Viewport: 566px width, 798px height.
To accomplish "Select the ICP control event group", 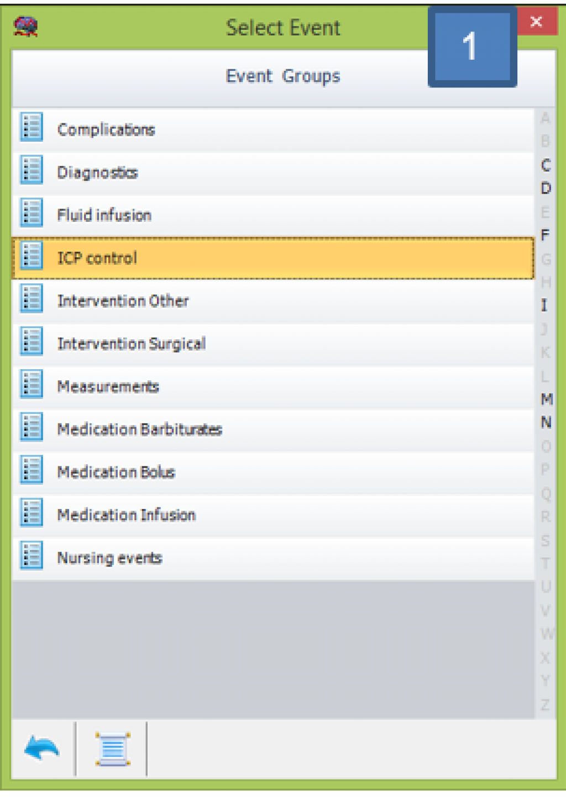I will pos(97,258).
